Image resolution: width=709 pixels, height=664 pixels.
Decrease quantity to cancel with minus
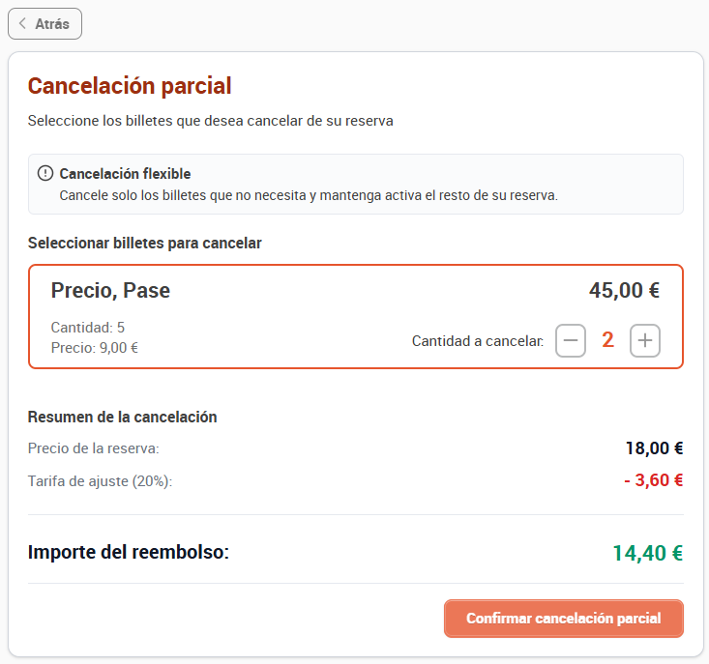click(x=570, y=340)
